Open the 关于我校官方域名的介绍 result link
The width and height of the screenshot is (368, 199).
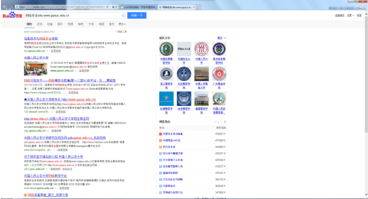(x=53, y=157)
